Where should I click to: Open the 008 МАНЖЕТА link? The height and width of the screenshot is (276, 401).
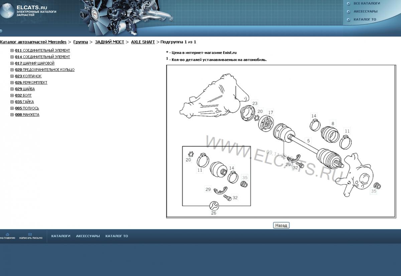pyautogui.click(x=27, y=115)
